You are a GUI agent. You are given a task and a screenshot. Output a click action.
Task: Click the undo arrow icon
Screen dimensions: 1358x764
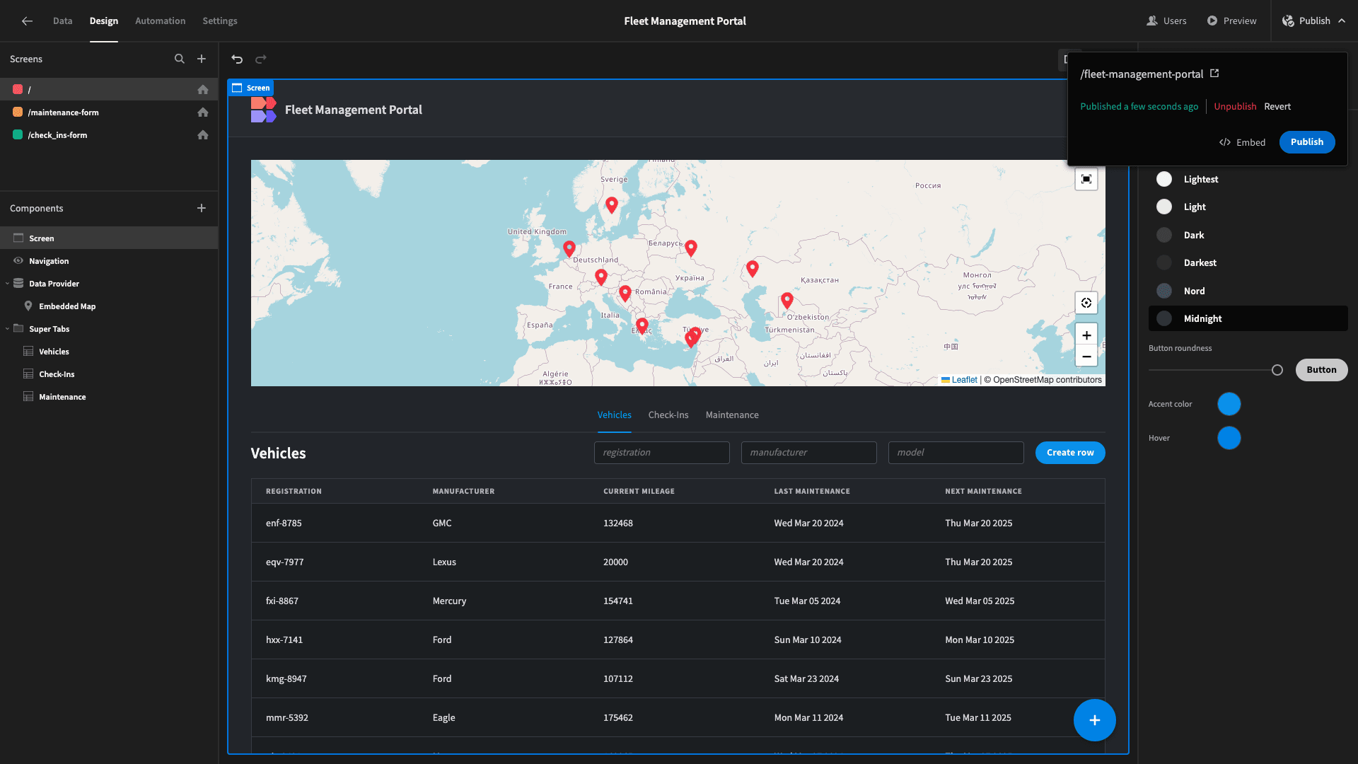[238, 59]
